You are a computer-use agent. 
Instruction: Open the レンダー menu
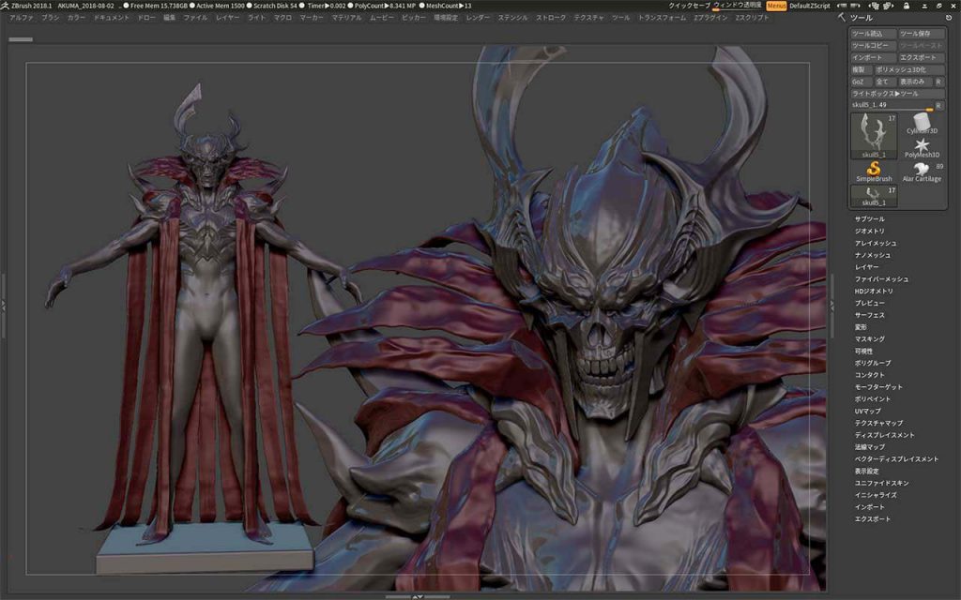(x=477, y=18)
